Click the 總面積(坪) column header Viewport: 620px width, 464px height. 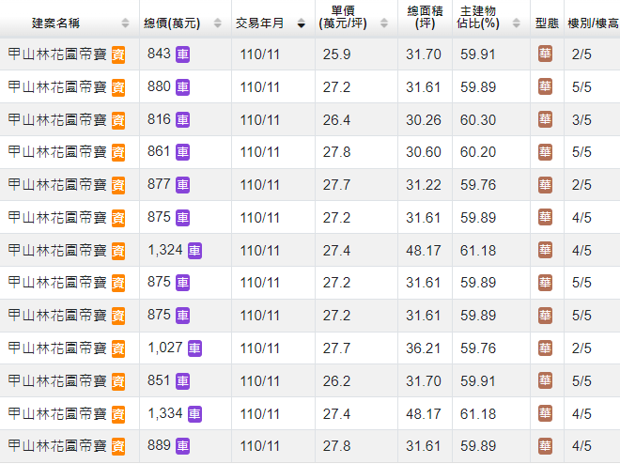tap(425, 18)
